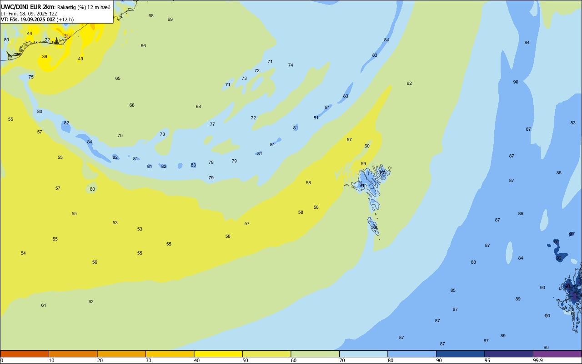Click the '99.9' legend tick label

(537, 360)
